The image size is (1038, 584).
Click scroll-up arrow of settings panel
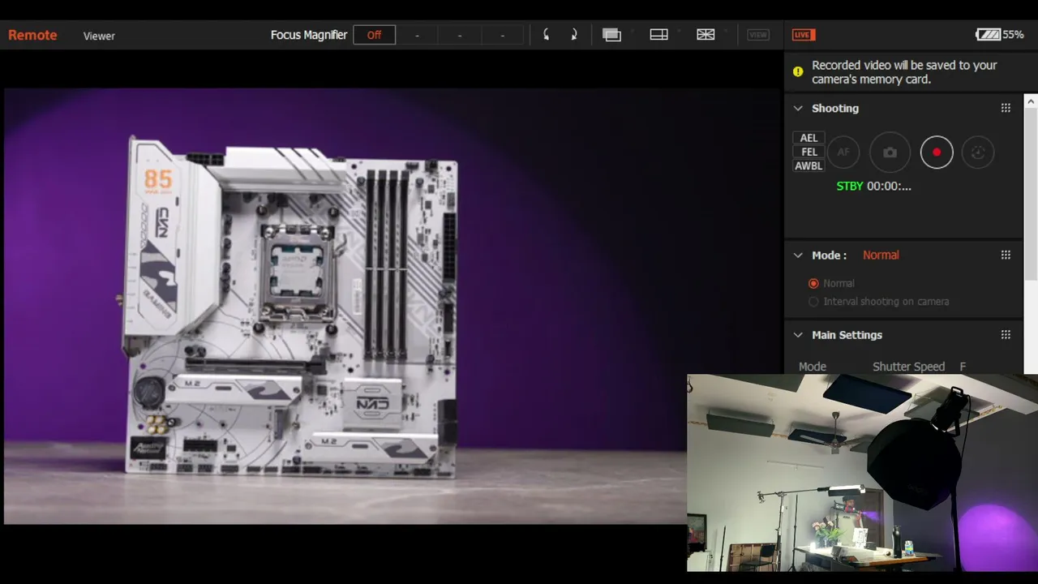tap(1031, 101)
